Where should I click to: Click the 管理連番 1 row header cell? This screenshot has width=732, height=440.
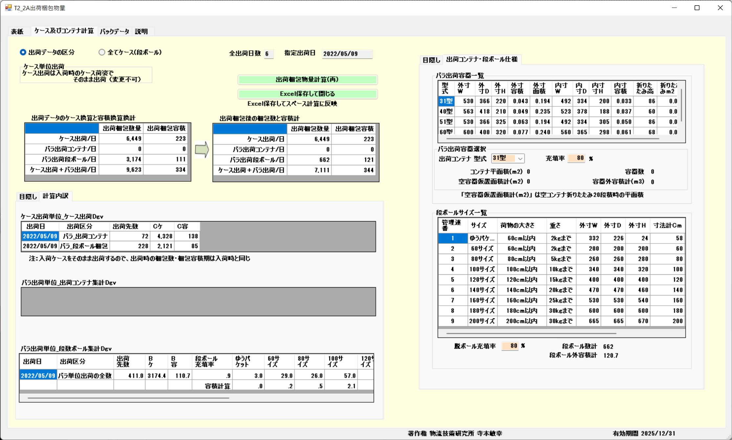click(x=453, y=238)
